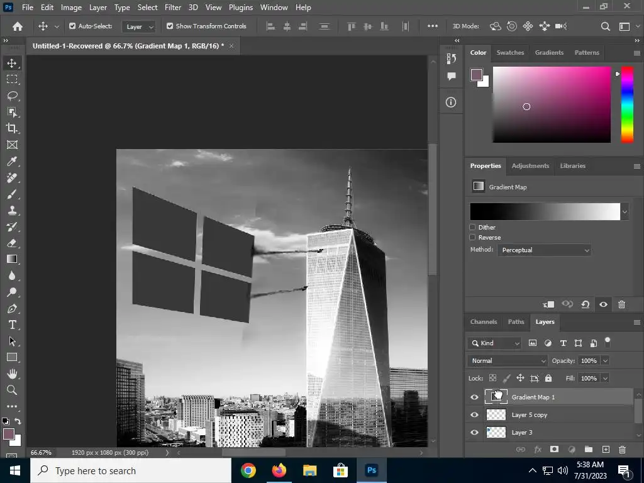Select the History Brush tool
The height and width of the screenshot is (483, 644).
[12, 226]
